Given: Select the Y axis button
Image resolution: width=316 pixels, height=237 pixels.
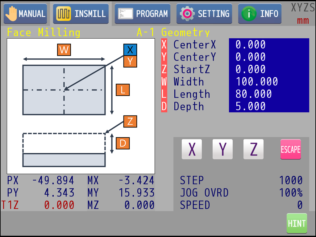Looking at the screenshot, I should (222, 149).
